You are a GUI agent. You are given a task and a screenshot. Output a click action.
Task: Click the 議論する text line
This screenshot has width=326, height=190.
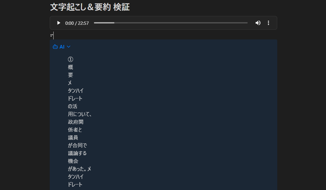[77, 153]
